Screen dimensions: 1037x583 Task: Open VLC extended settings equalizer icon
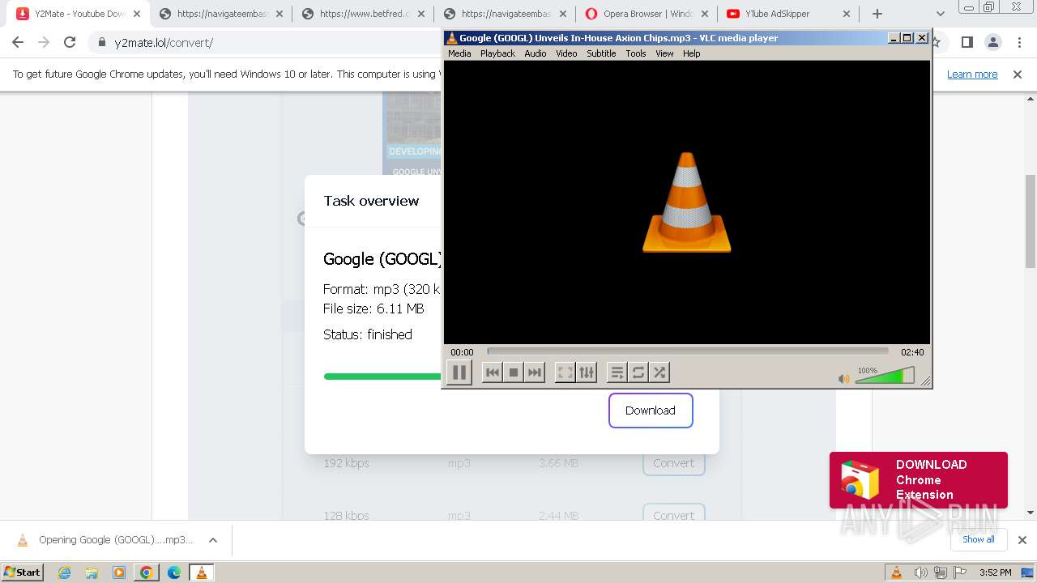587,372
